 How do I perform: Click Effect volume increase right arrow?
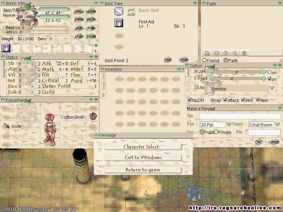click(264, 78)
